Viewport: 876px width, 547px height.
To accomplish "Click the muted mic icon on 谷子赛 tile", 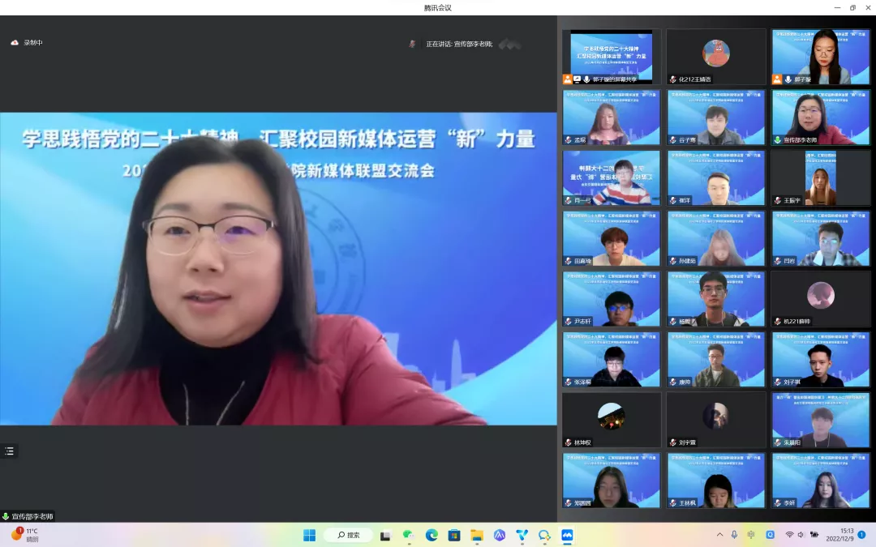I will tap(672, 140).
